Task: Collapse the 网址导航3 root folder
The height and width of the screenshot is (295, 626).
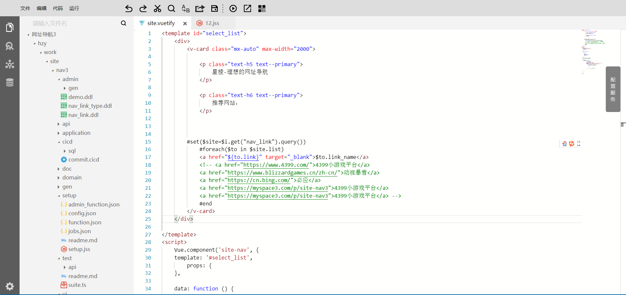Action: [28, 35]
